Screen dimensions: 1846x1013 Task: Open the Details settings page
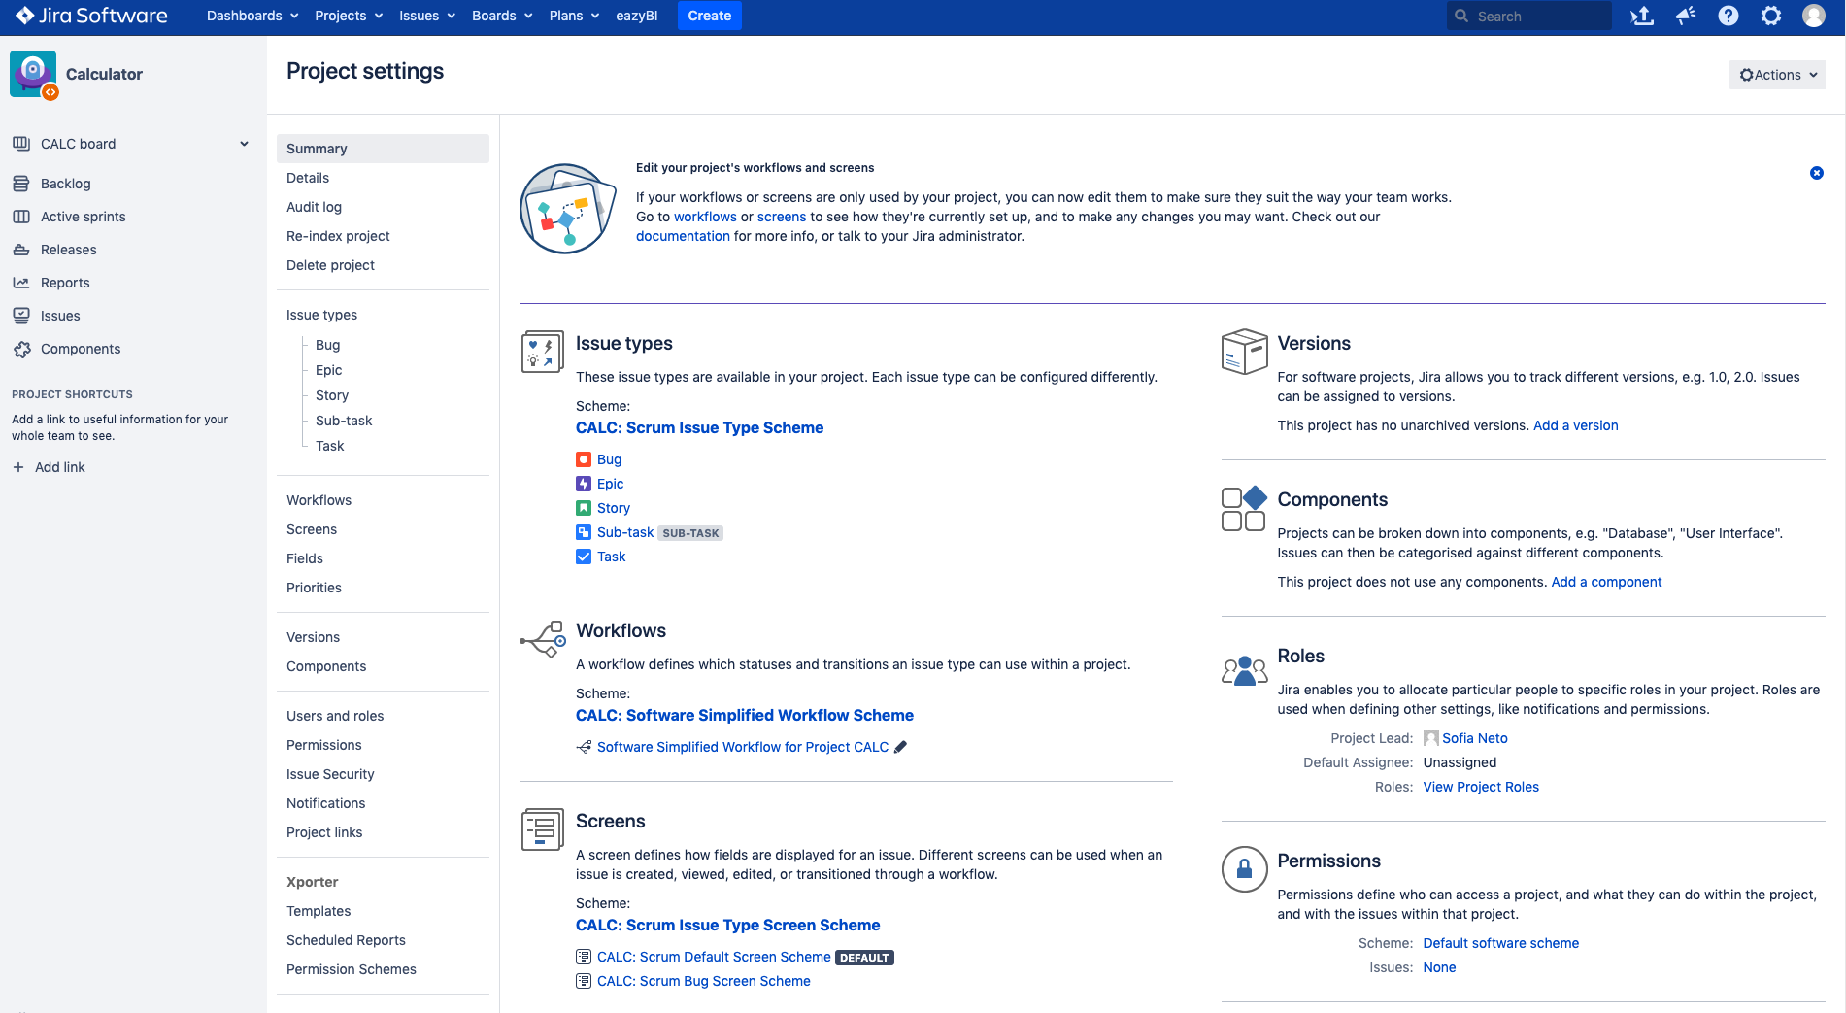[308, 178]
